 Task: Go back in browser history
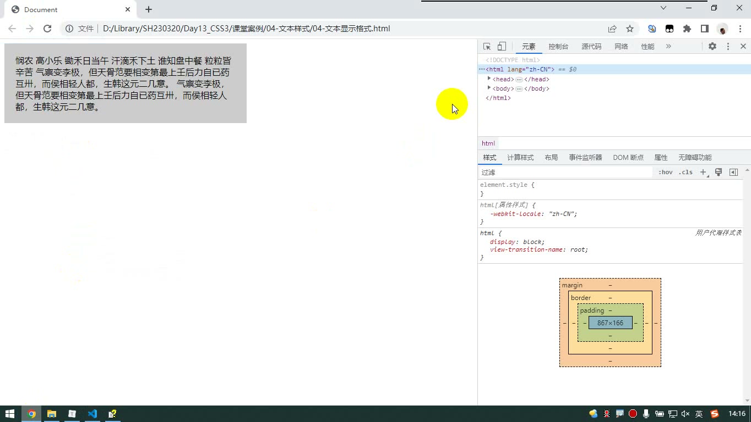[12, 29]
